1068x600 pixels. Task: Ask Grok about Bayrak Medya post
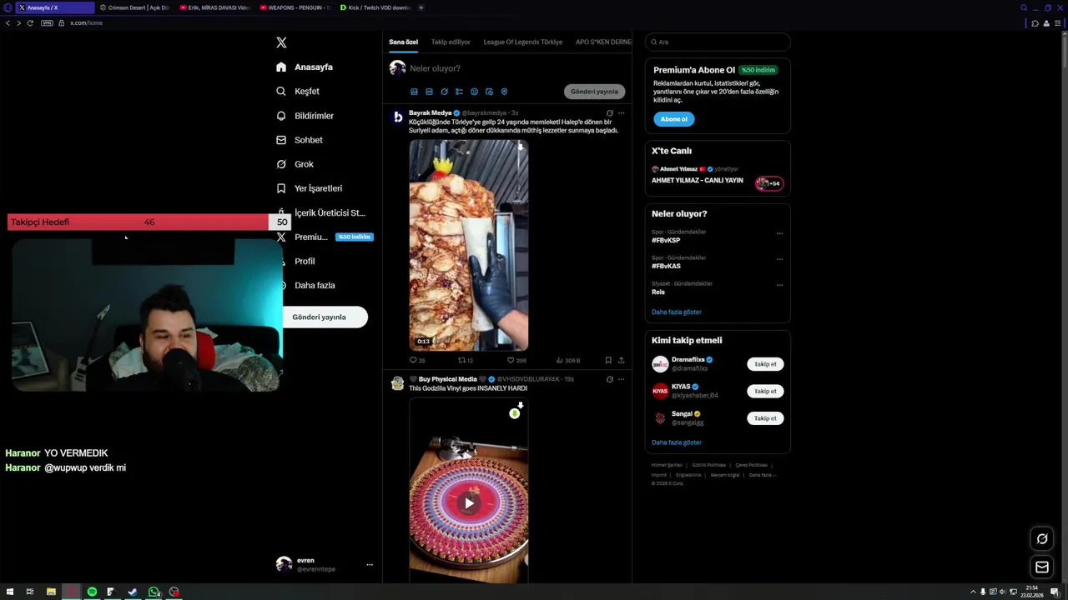coord(609,112)
